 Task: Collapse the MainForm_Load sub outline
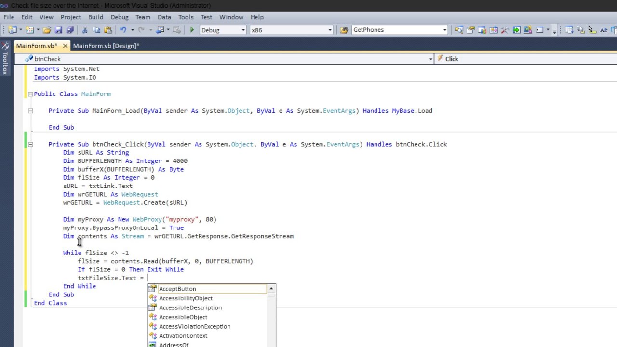pyautogui.click(x=30, y=111)
